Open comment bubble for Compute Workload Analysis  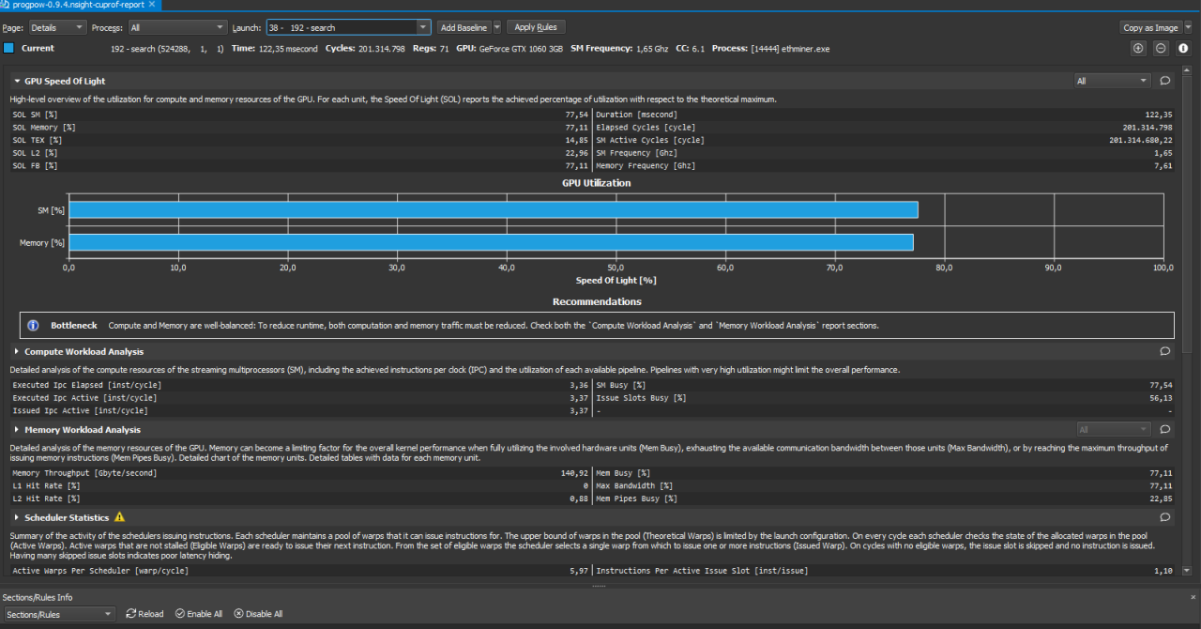tap(1165, 352)
